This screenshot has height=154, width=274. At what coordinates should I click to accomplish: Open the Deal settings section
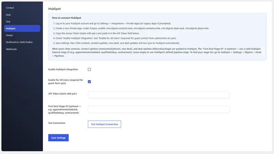click(8, 15)
